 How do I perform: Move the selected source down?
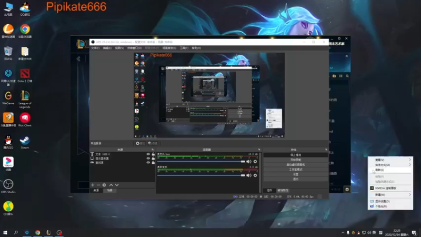tap(117, 185)
